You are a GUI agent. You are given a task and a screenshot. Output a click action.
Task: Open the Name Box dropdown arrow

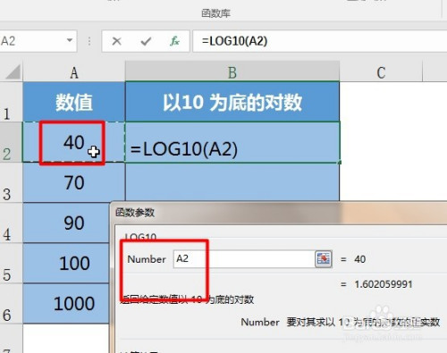(x=70, y=40)
